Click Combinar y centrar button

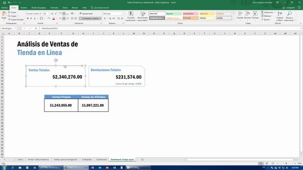tap(89, 18)
